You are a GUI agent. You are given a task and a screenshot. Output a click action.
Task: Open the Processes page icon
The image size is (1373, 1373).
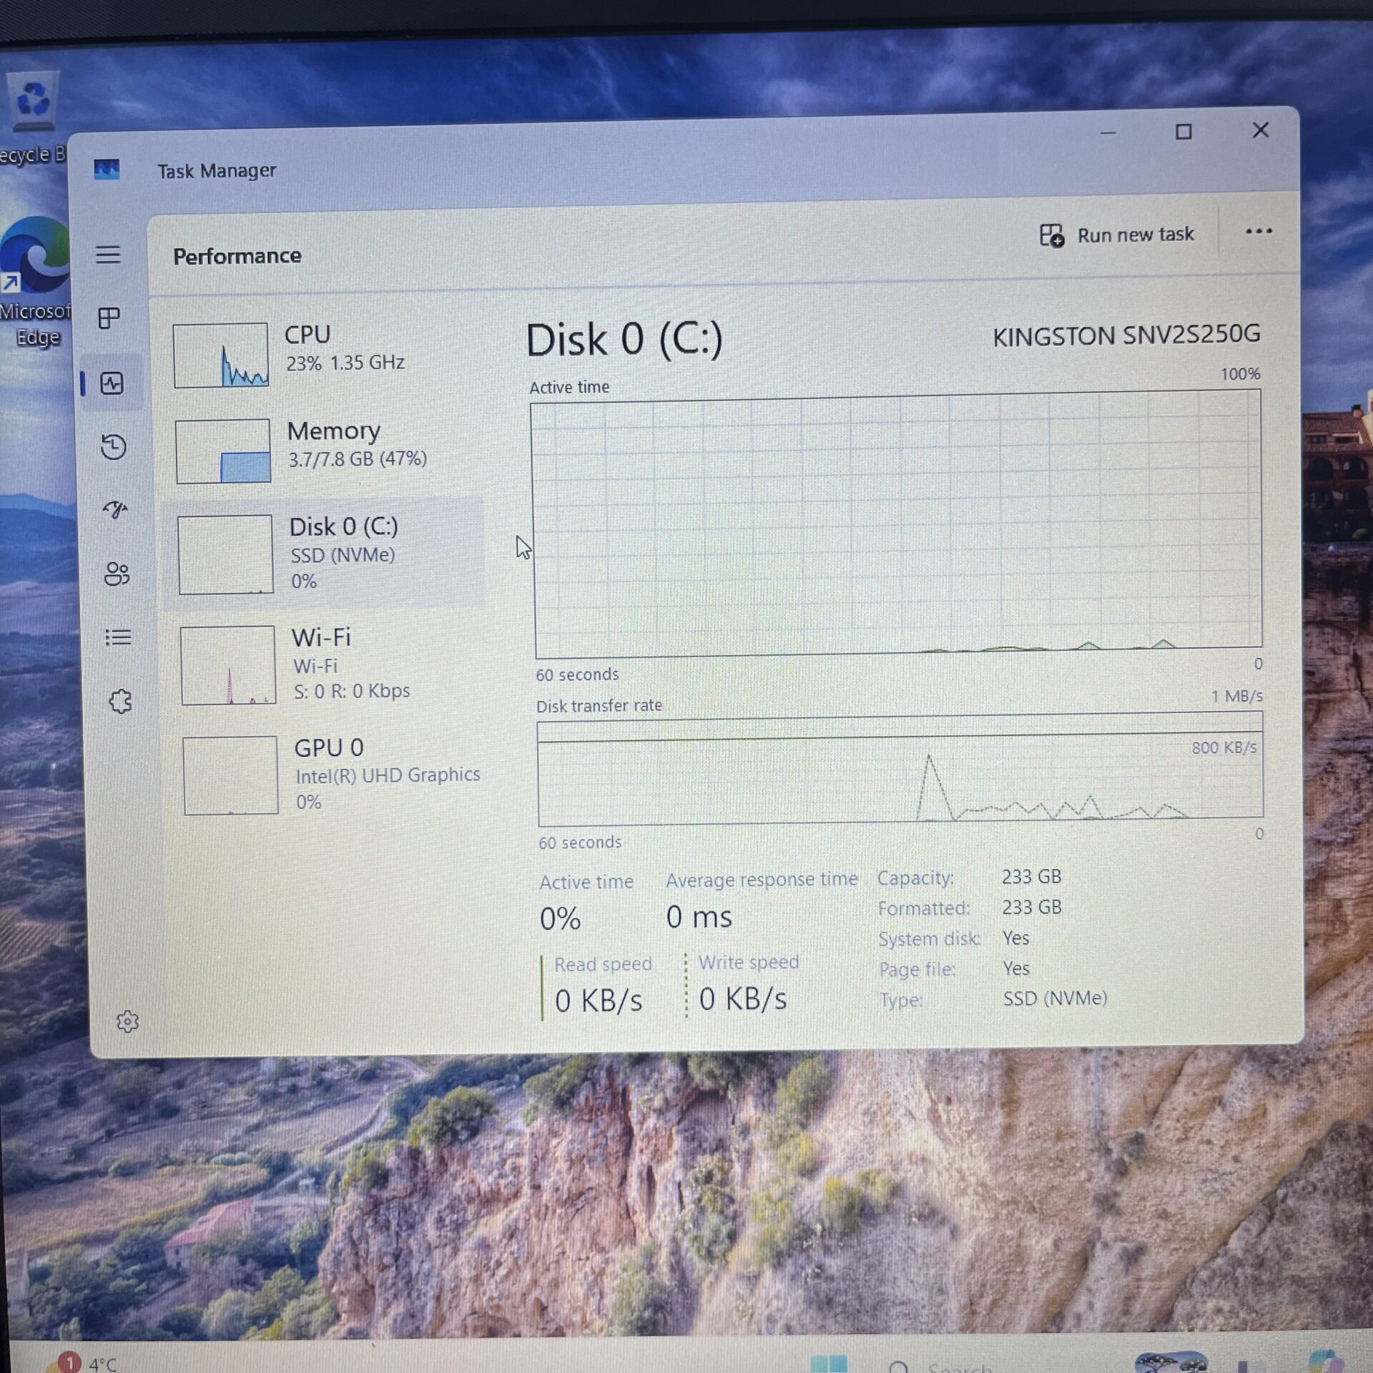pyautogui.click(x=109, y=318)
